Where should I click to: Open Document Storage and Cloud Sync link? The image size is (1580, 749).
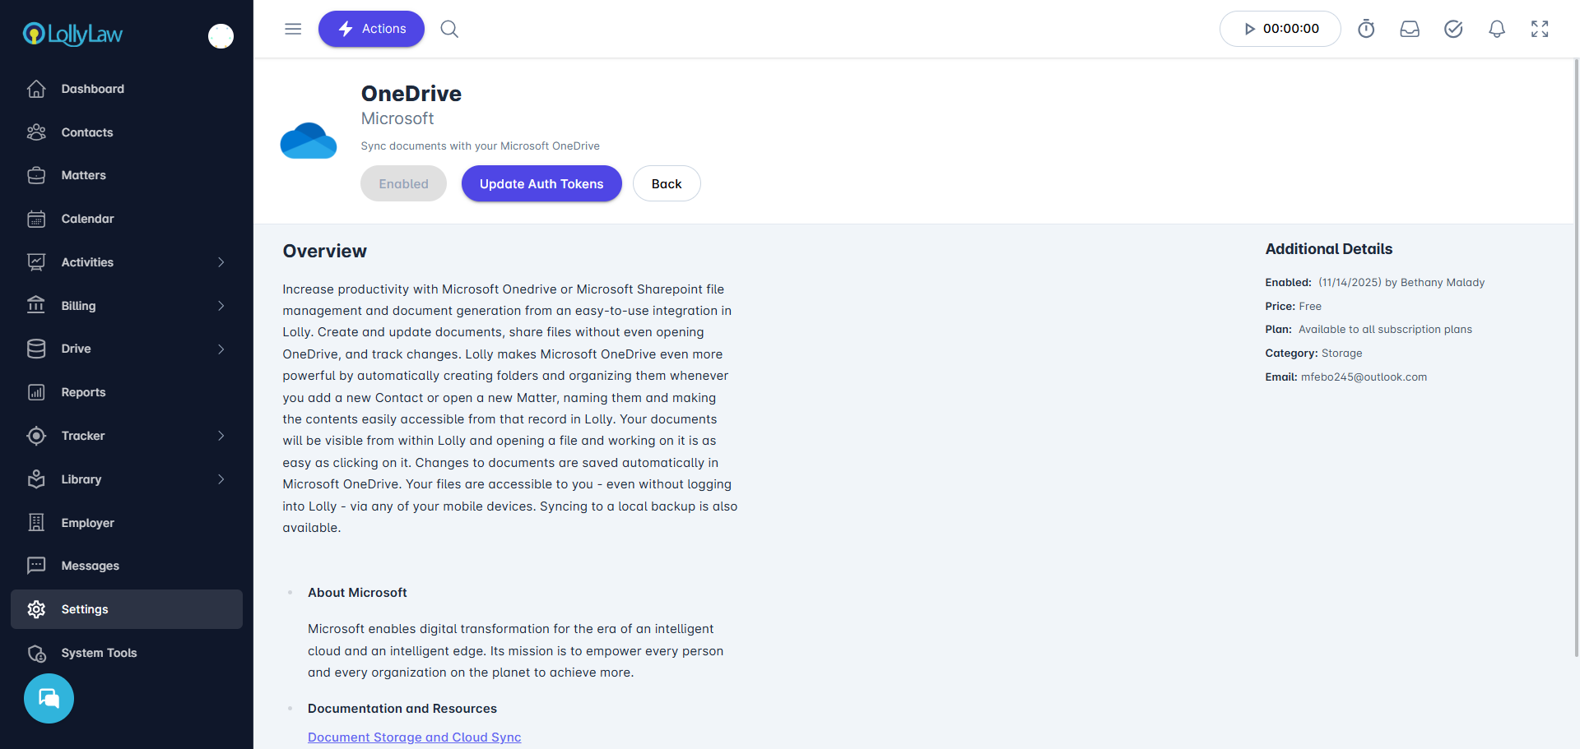pyautogui.click(x=414, y=737)
